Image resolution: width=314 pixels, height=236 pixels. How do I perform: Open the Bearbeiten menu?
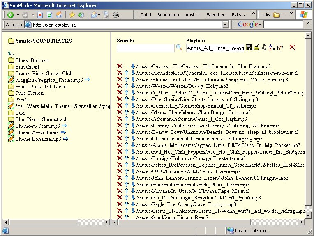click(x=168, y=15)
